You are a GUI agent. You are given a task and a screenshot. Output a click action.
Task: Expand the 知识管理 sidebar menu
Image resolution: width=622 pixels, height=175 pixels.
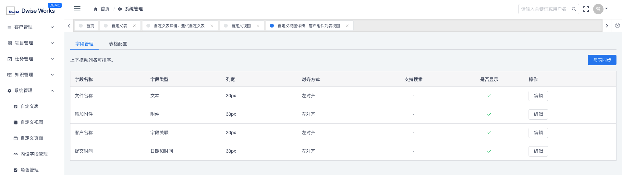pyautogui.click(x=32, y=75)
